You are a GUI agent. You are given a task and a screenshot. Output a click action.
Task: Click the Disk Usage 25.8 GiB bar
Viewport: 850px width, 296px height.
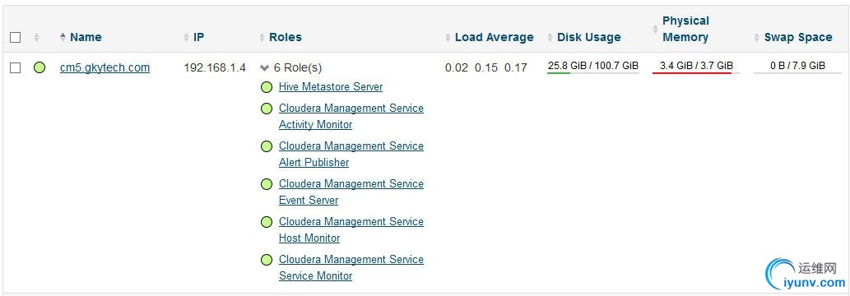pyautogui.click(x=593, y=67)
